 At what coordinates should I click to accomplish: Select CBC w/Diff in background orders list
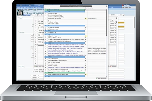coord(40,22)
